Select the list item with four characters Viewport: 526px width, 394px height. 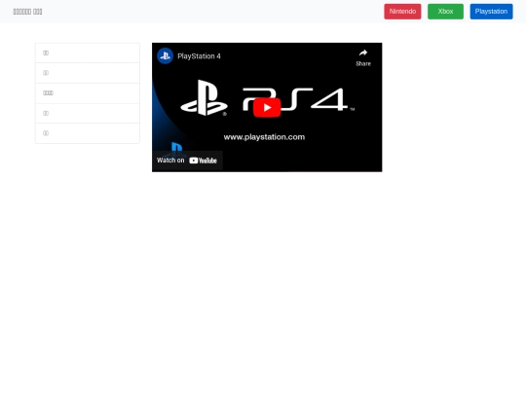tap(88, 93)
